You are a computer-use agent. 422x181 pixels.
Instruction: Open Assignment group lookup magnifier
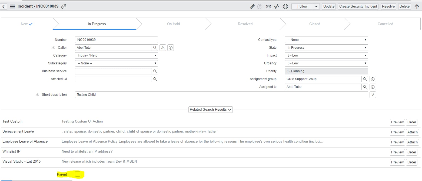(365, 79)
